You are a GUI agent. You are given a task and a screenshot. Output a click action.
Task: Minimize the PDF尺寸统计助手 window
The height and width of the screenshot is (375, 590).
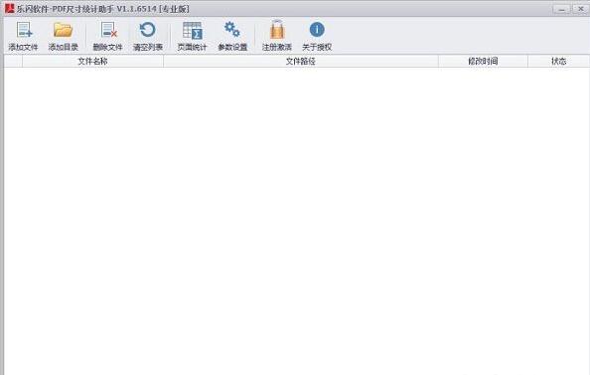tap(562, 9)
